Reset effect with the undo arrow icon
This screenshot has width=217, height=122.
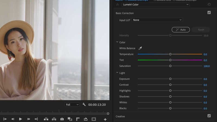(209, 4)
